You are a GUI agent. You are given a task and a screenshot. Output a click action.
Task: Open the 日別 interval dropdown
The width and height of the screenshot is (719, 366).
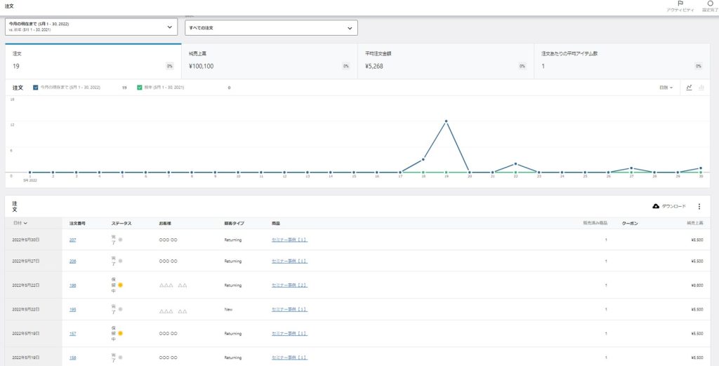pyautogui.click(x=666, y=88)
